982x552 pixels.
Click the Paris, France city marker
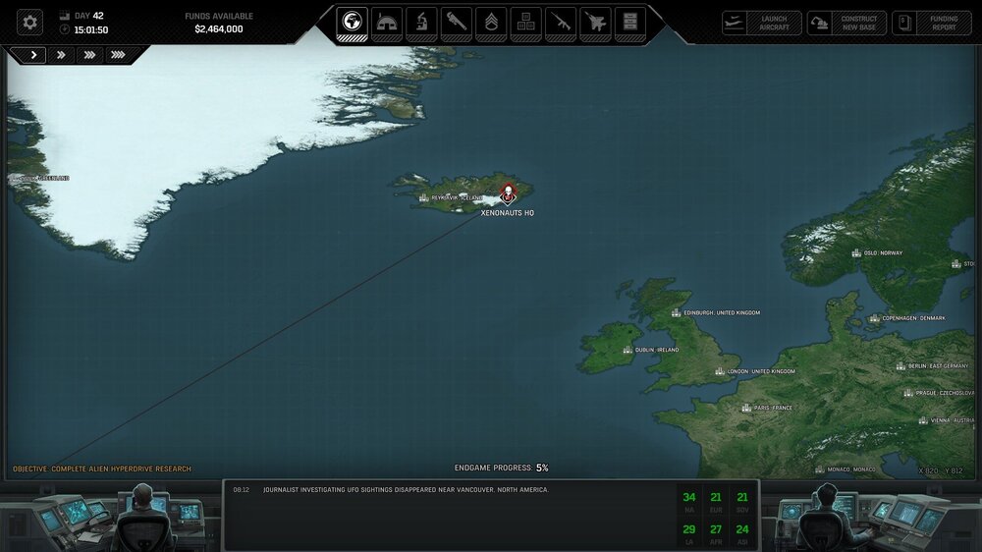point(746,408)
